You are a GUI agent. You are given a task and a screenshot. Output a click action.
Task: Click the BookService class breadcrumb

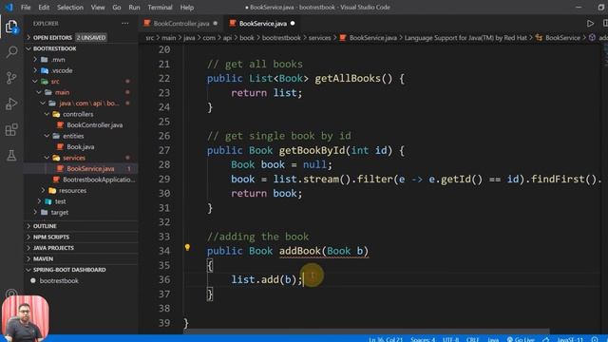(x=562, y=38)
